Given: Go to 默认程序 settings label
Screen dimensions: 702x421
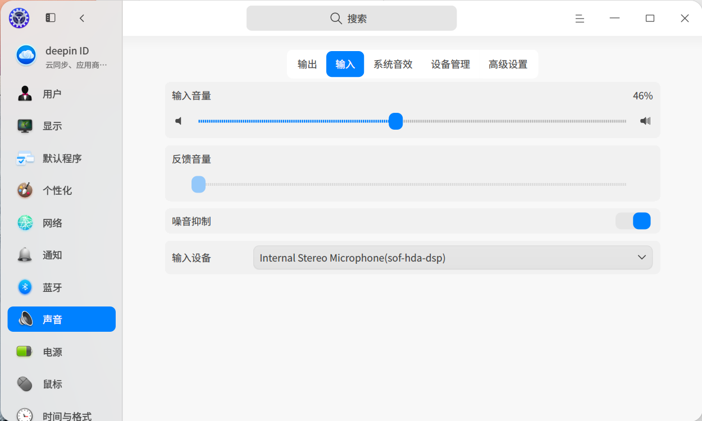Looking at the screenshot, I should [62, 158].
